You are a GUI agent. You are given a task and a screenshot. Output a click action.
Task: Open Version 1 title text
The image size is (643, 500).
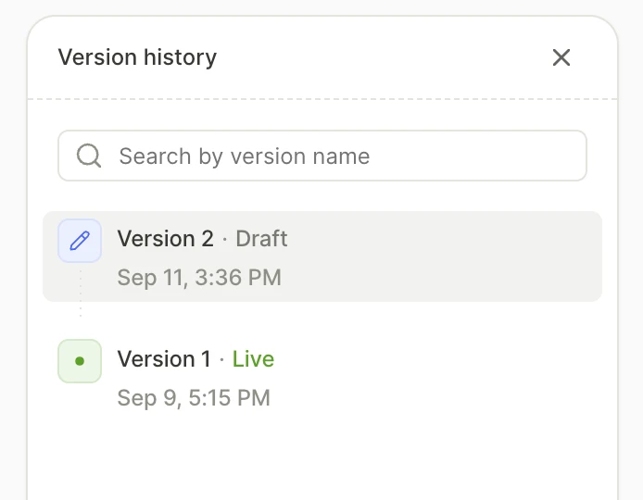pos(164,359)
